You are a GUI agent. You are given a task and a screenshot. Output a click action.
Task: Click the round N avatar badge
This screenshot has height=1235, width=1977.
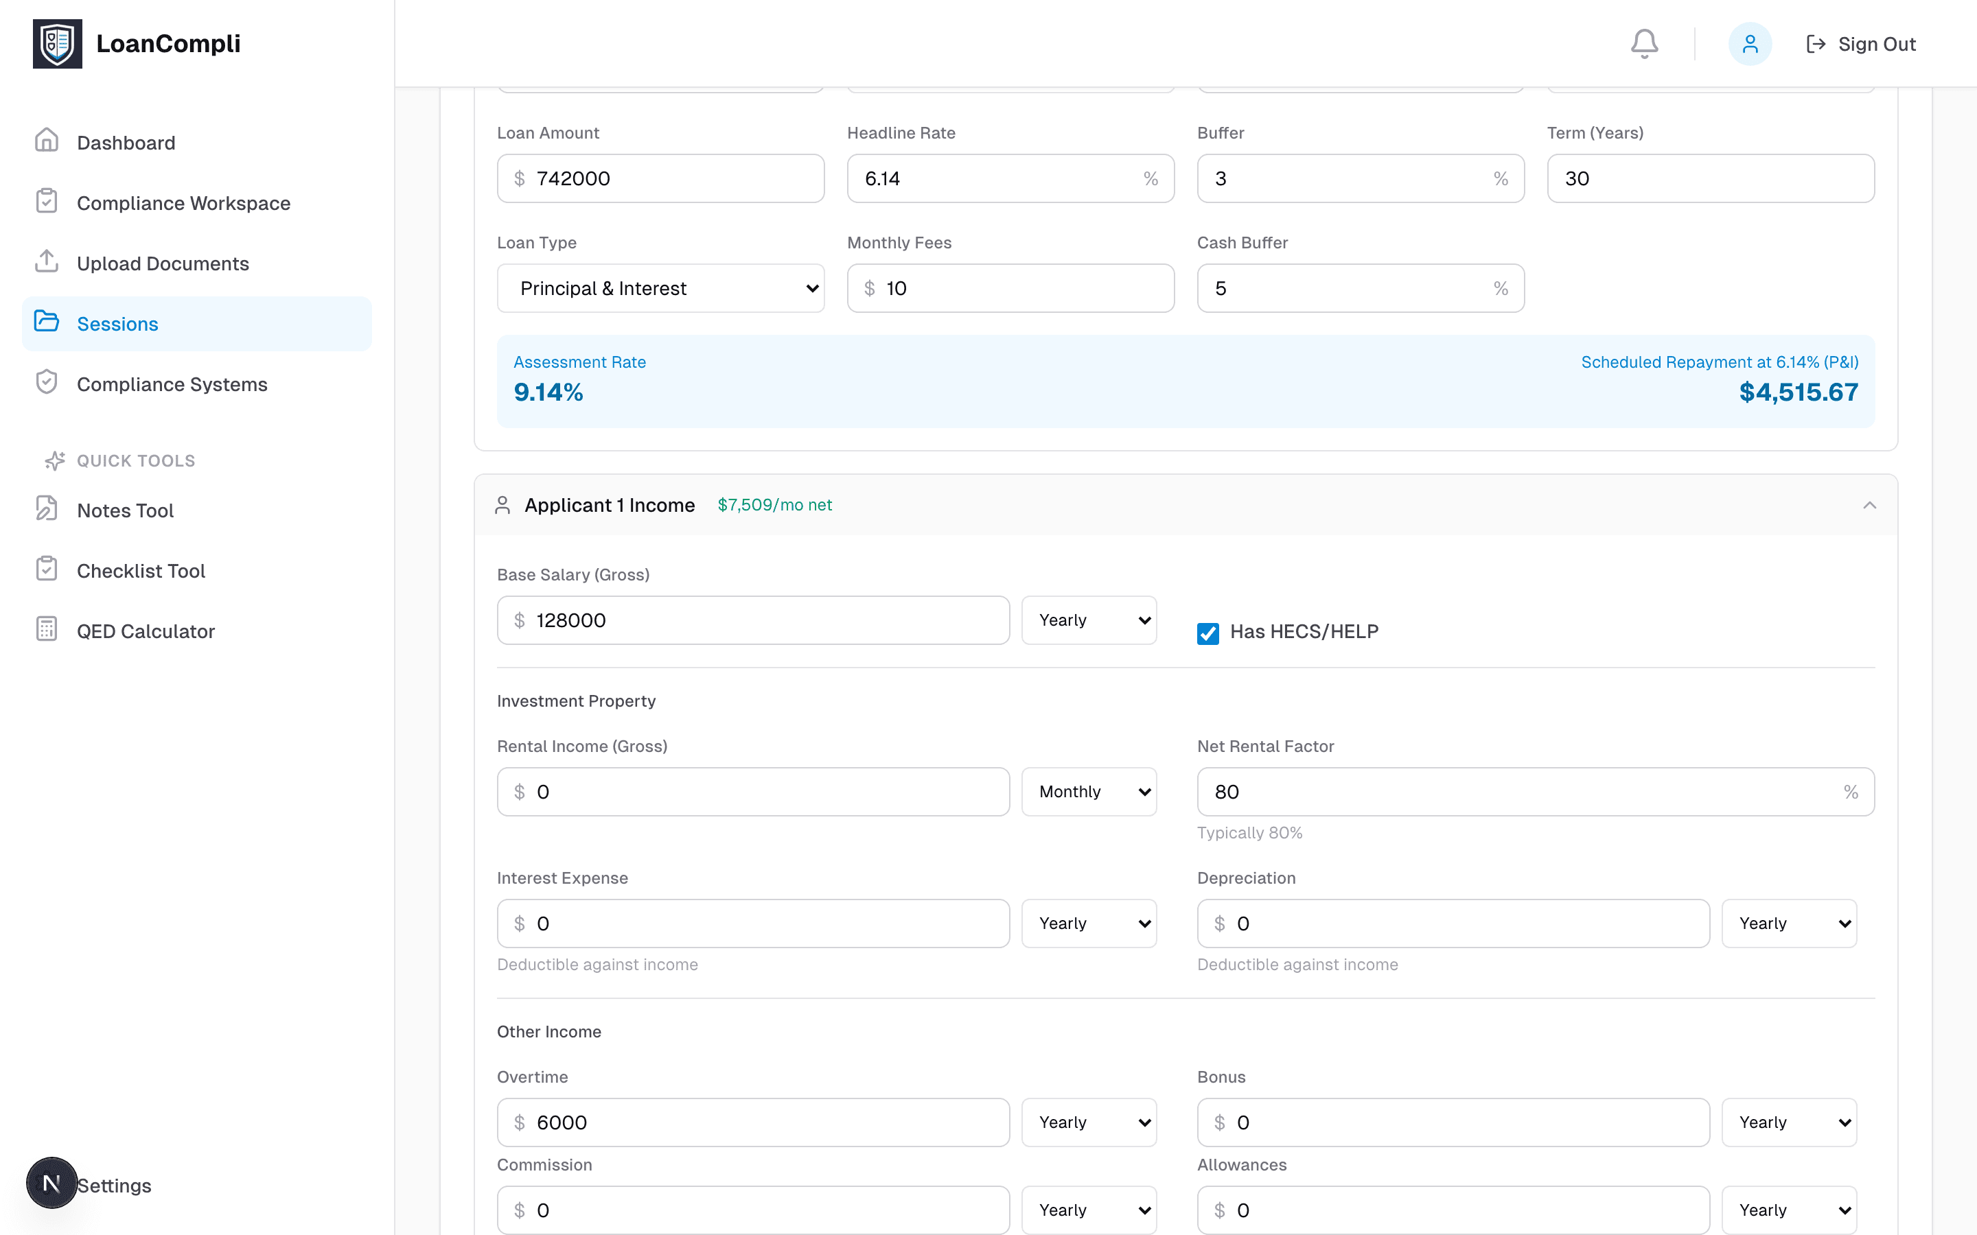[51, 1182]
